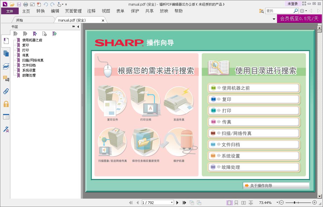The width and height of the screenshot is (323, 207).
Task: Collapse the bookmarks navigation panel with the left arrow
Action: (78, 27)
